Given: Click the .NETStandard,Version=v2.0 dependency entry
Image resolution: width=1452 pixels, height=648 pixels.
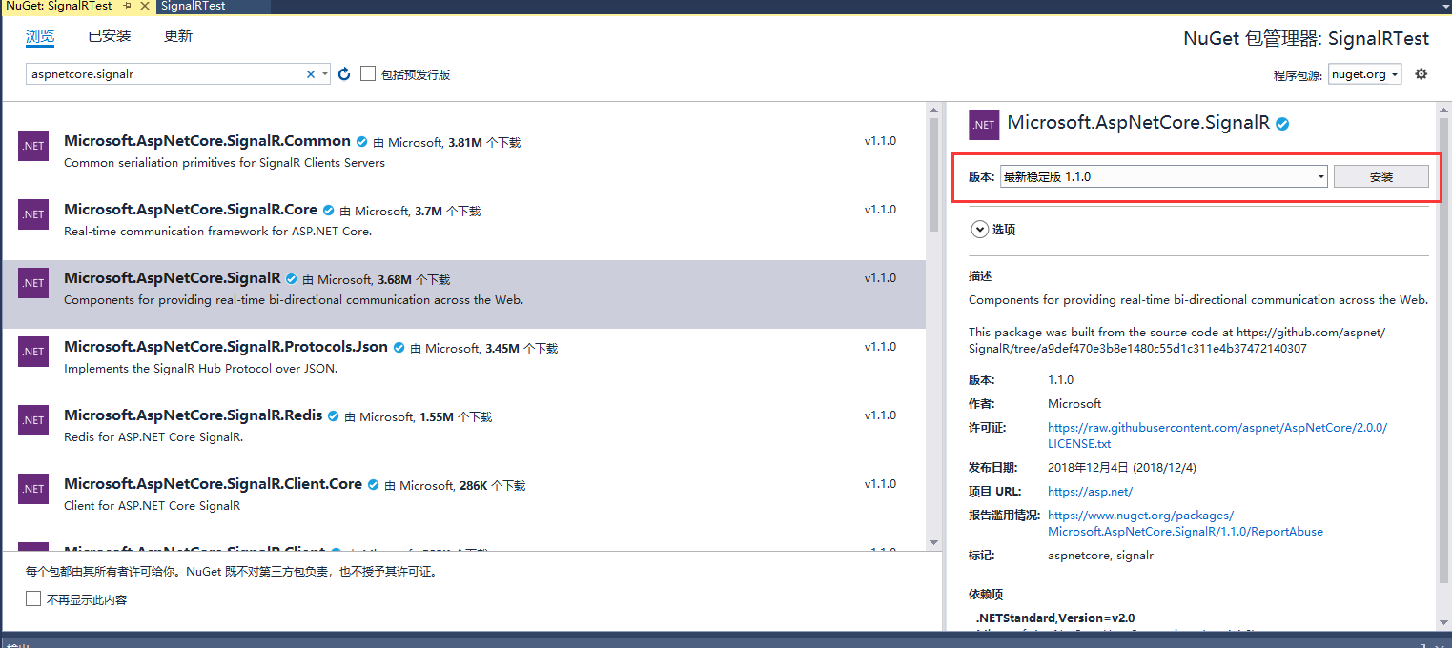Looking at the screenshot, I should click(1055, 618).
